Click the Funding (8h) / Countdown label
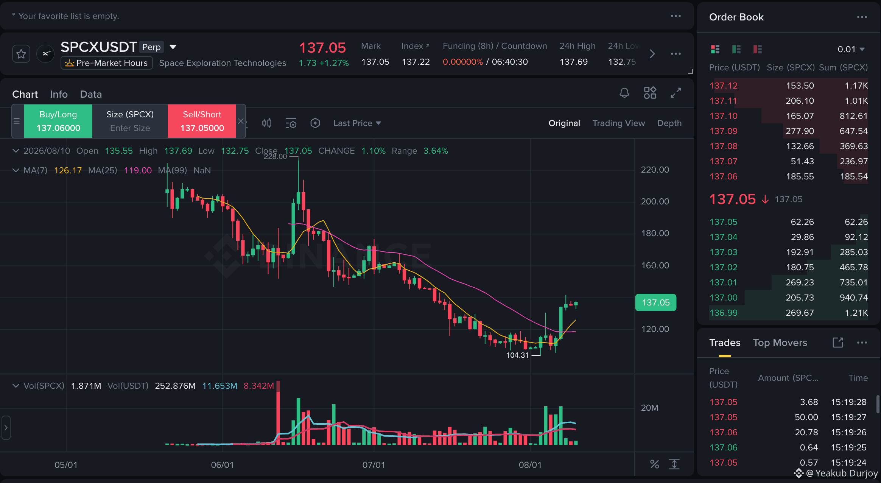 point(495,46)
